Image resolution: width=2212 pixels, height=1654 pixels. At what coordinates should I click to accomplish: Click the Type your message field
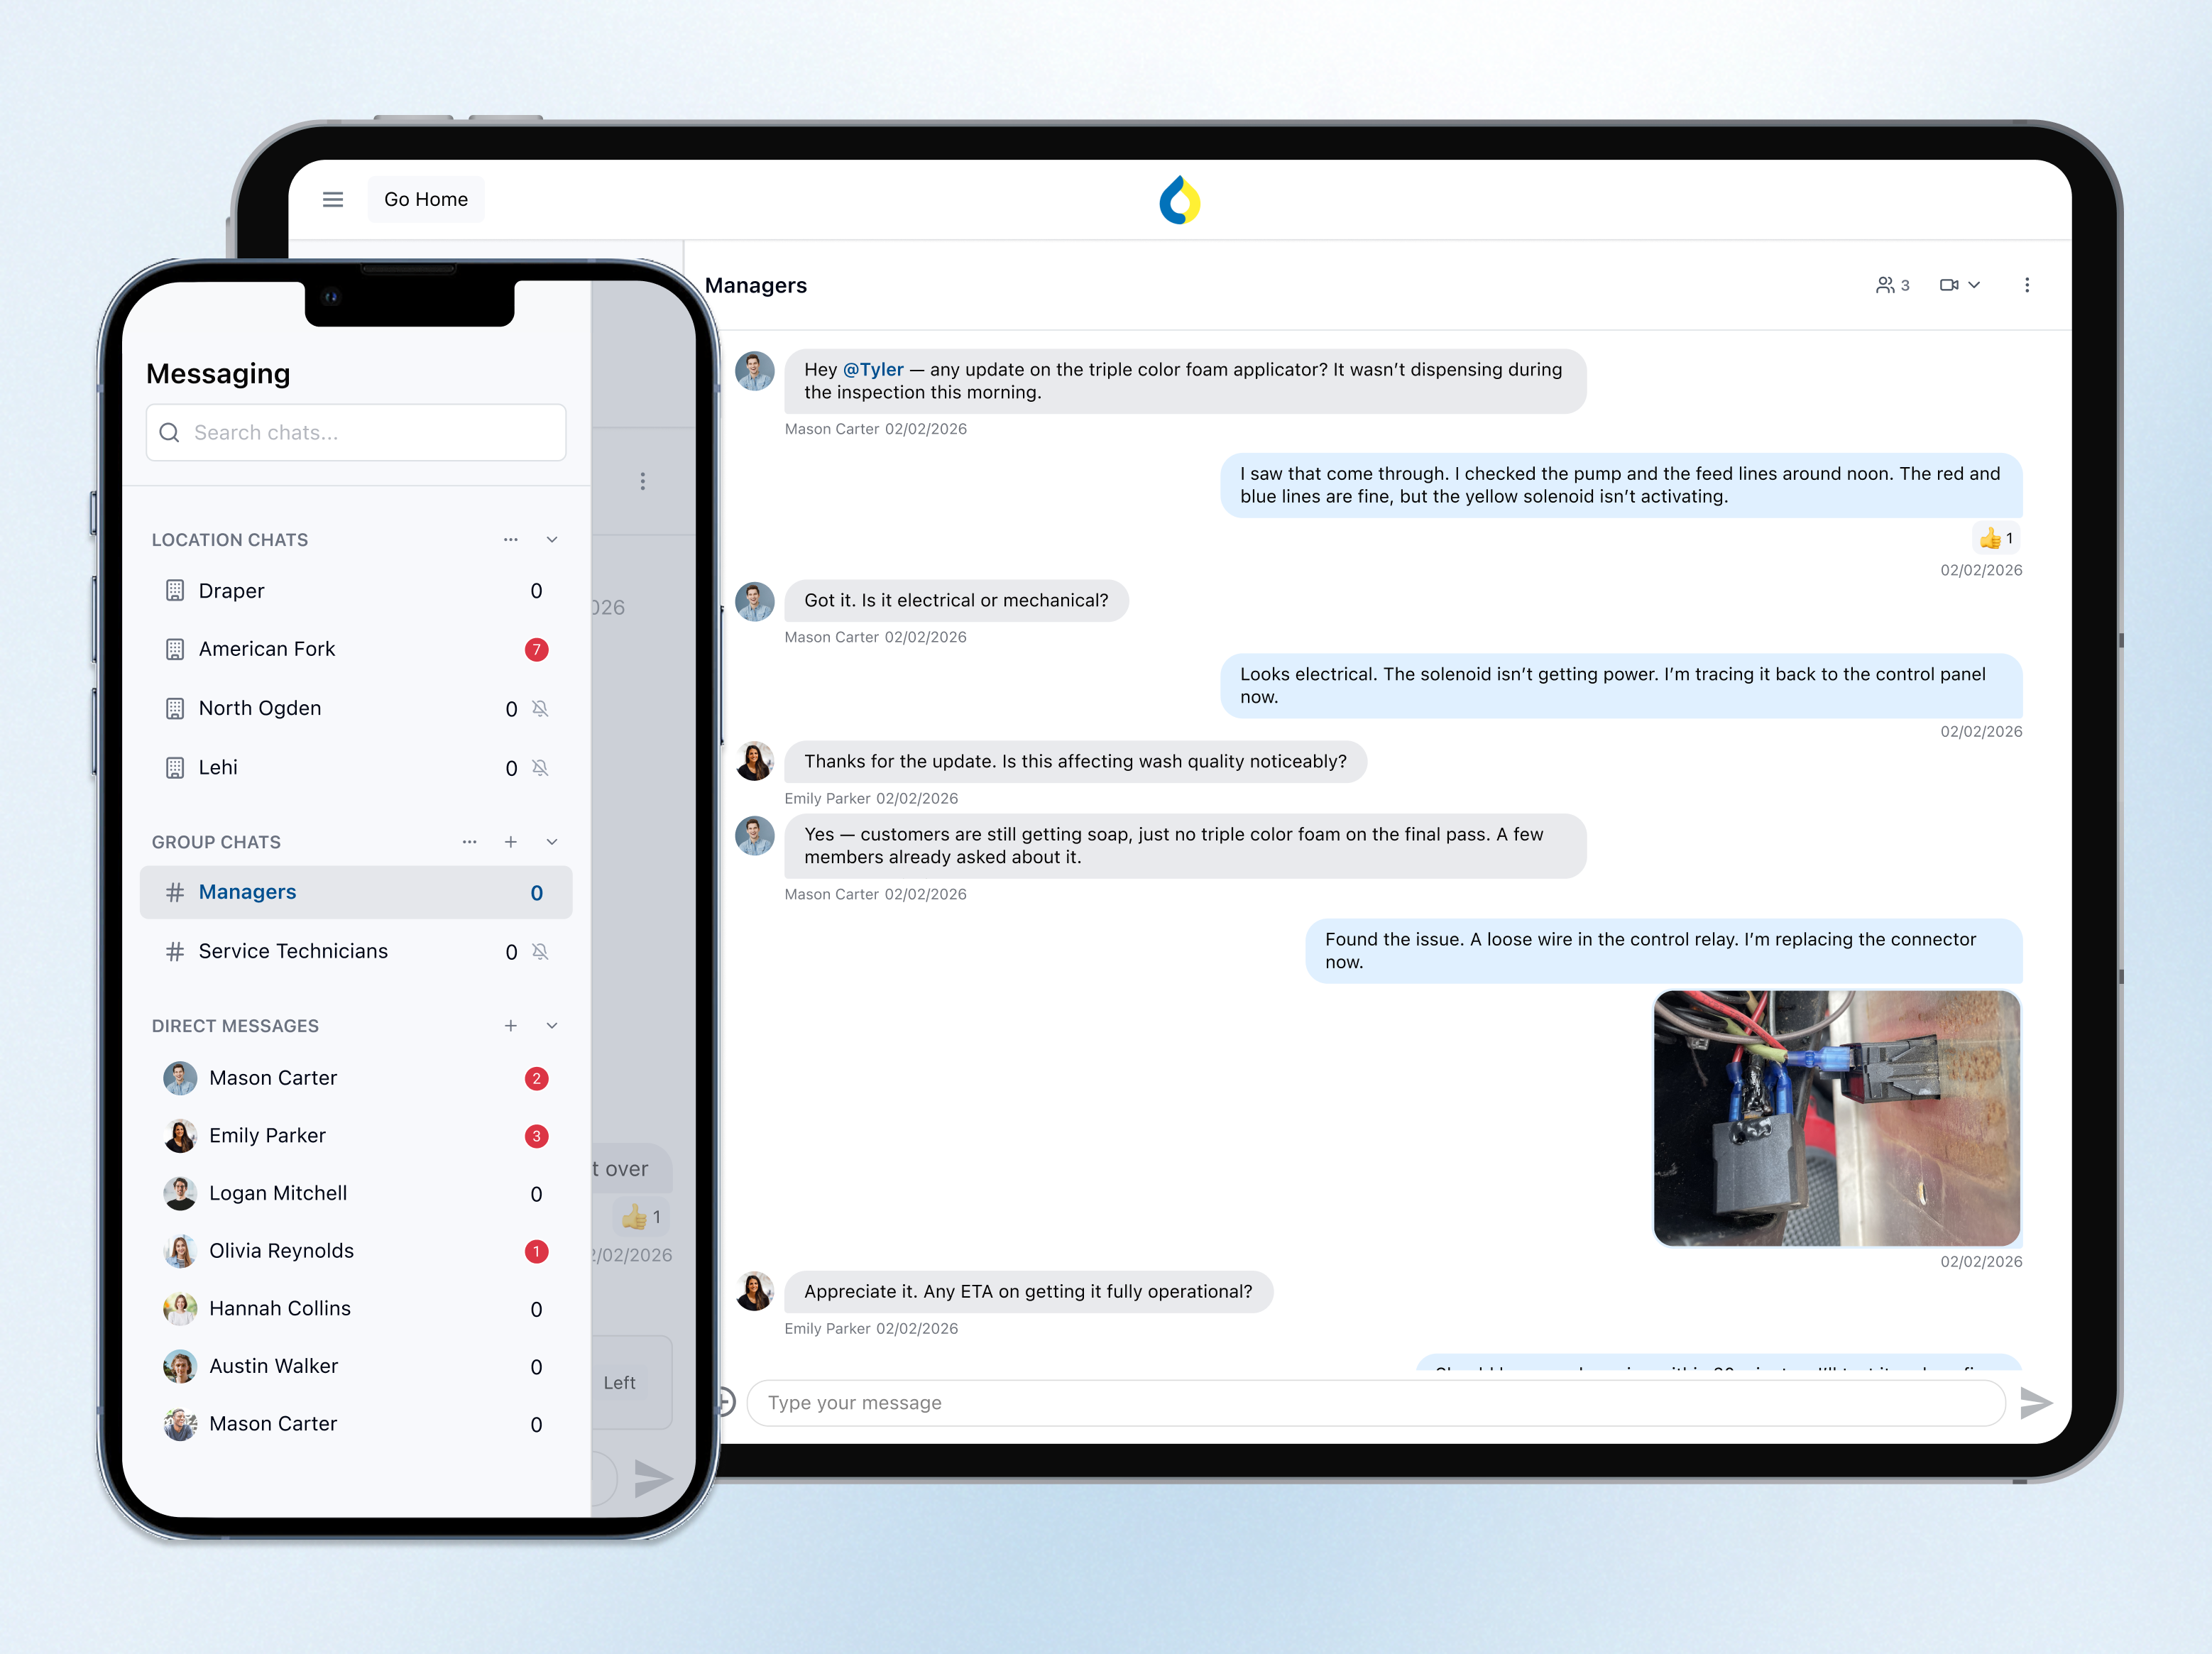click(1376, 1403)
